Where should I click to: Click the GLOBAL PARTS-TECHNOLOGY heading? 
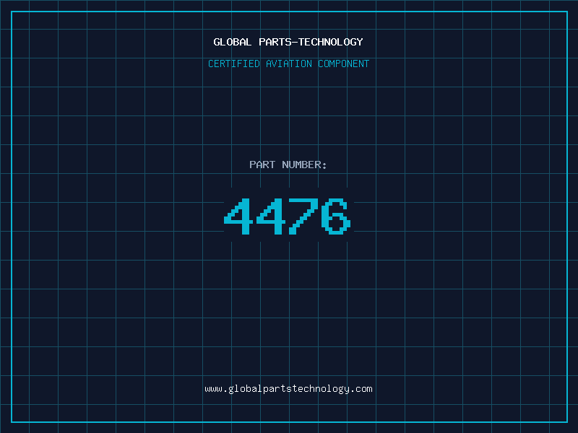pyautogui.click(x=288, y=42)
